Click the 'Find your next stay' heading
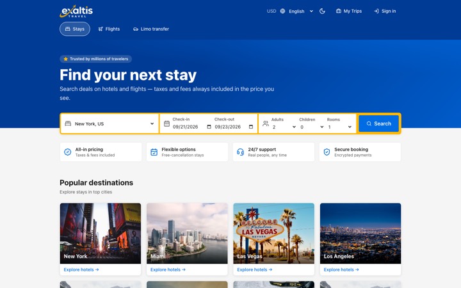 tap(128, 75)
